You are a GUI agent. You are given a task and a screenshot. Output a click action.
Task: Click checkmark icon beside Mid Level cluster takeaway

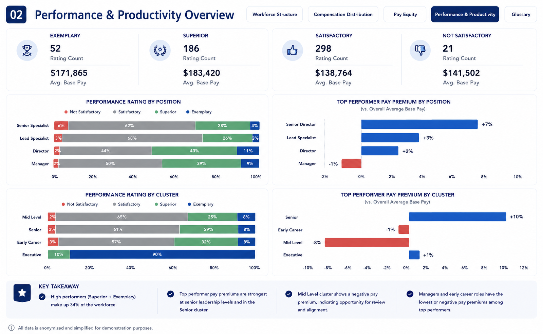289,294
